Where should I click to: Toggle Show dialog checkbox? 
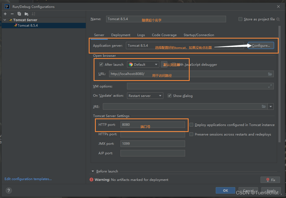click(x=170, y=96)
